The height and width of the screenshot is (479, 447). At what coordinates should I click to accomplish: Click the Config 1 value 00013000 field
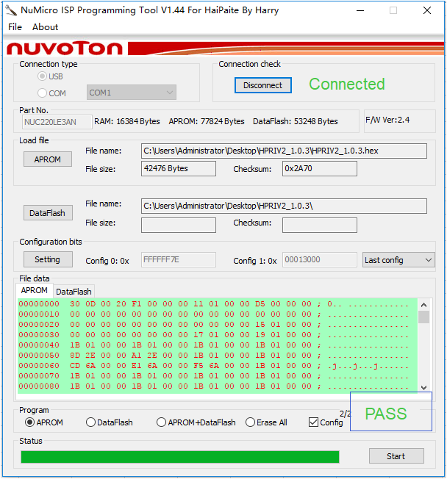click(x=320, y=259)
